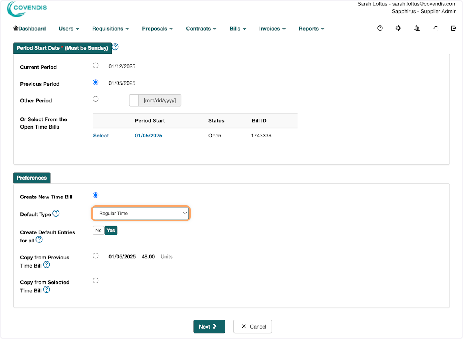463x339 pixels.
Task: Go to the Dashboard
Action: point(29,29)
